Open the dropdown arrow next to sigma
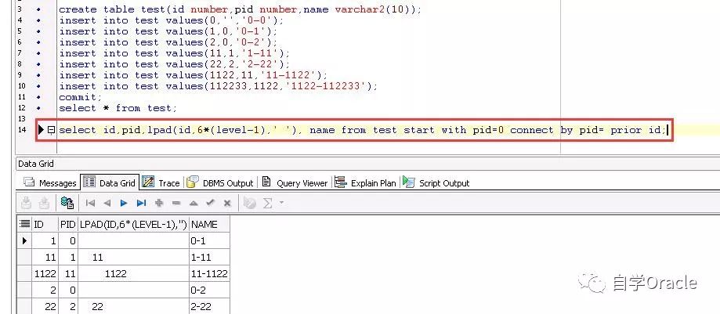Viewport: 720px width, 314px height. pyautogui.click(x=281, y=203)
